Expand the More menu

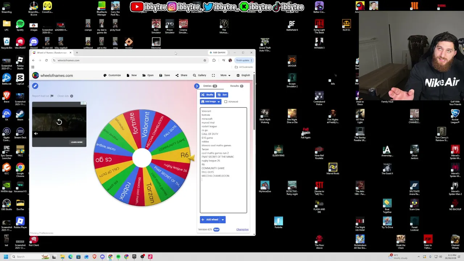[225, 75]
